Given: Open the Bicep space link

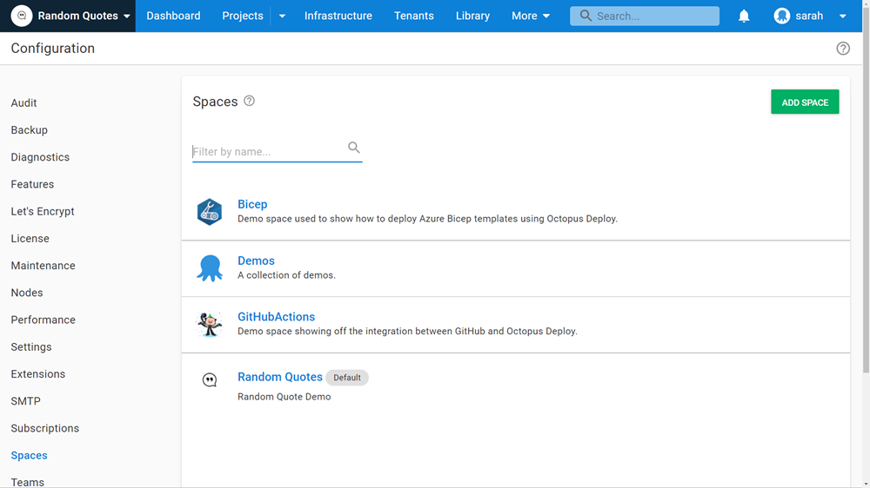Looking at the screenshot, I should [252, 204].
